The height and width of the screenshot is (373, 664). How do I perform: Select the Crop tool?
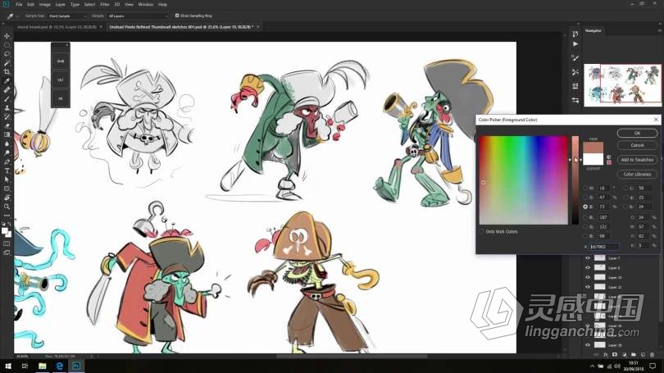[7, 72]
